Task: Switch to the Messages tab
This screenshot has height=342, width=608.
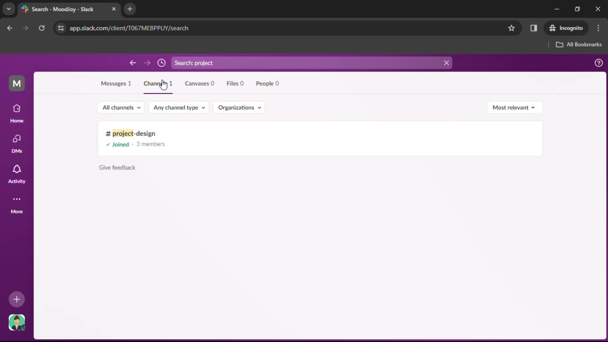Action: (116, 83)
